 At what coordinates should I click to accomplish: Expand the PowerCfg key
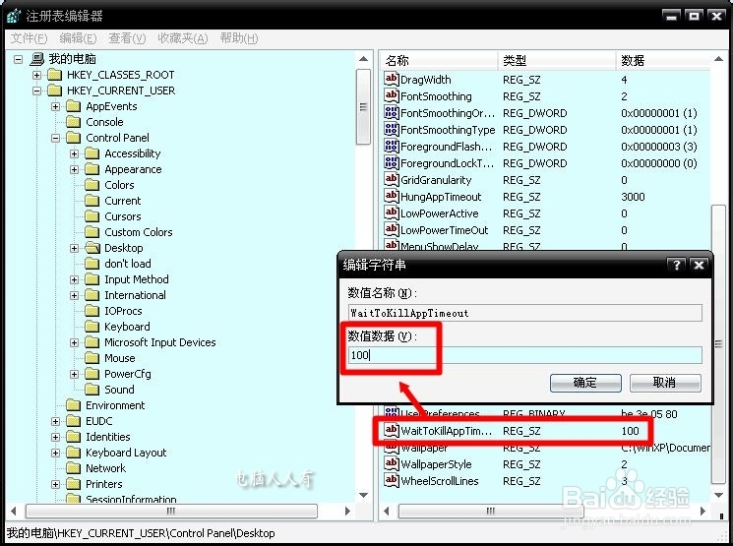coord(75,374)
